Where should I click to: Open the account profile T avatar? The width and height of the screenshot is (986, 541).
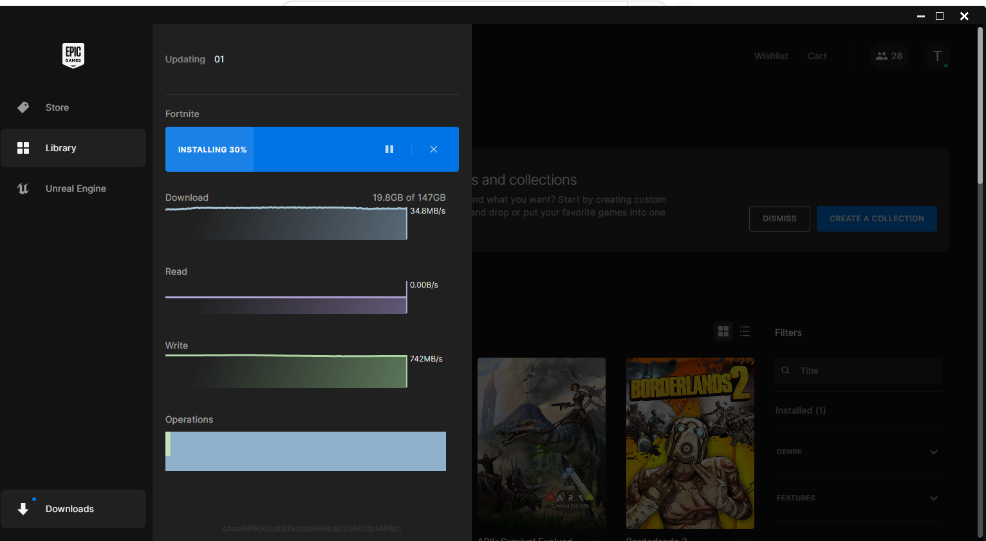coord(937,56)
